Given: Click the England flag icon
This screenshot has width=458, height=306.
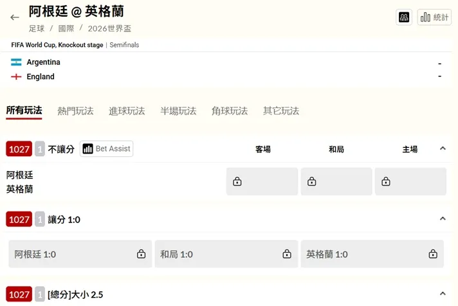Looking at the screenshot, I should click(16, 76).
